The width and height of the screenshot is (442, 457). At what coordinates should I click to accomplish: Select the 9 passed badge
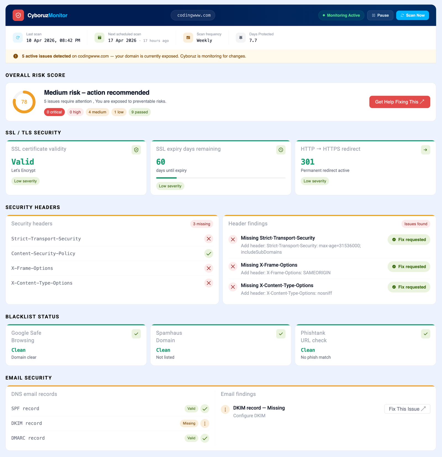point(140,112)
